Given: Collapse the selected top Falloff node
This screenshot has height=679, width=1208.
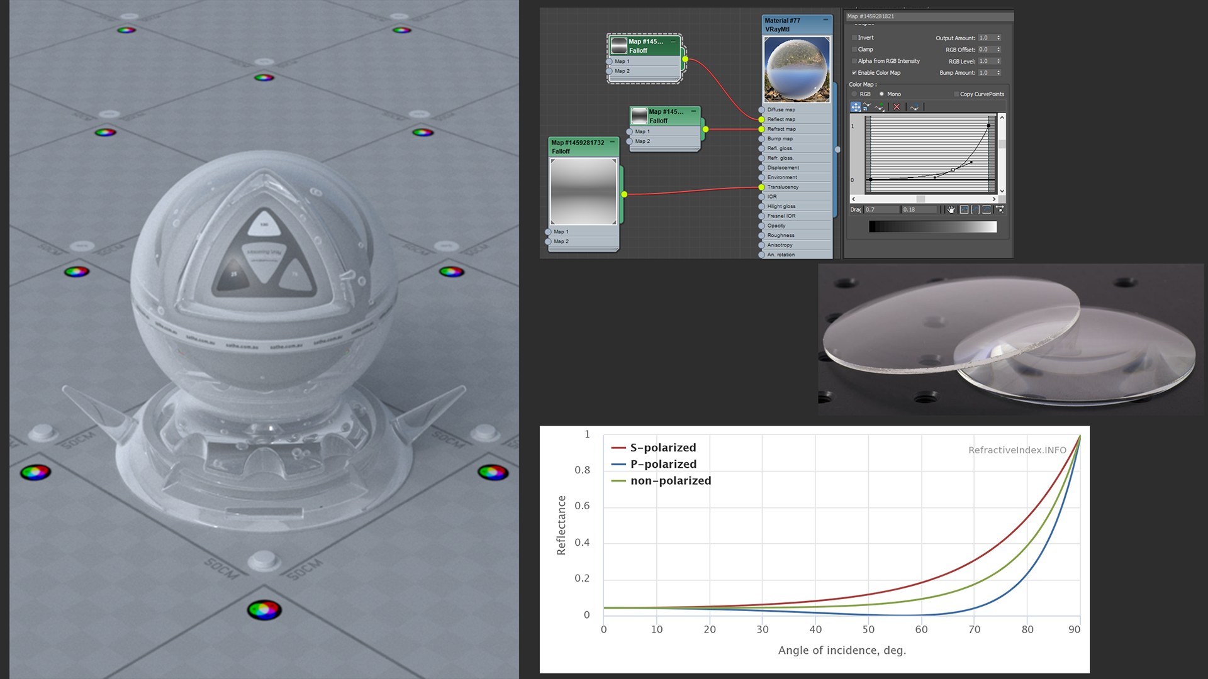Looking at the screenshot, I should point(673,41).
